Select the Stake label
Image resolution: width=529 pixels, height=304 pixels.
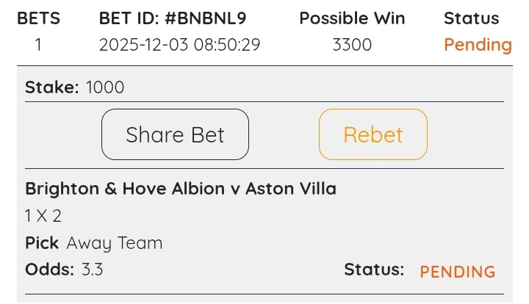click(51, 87)
